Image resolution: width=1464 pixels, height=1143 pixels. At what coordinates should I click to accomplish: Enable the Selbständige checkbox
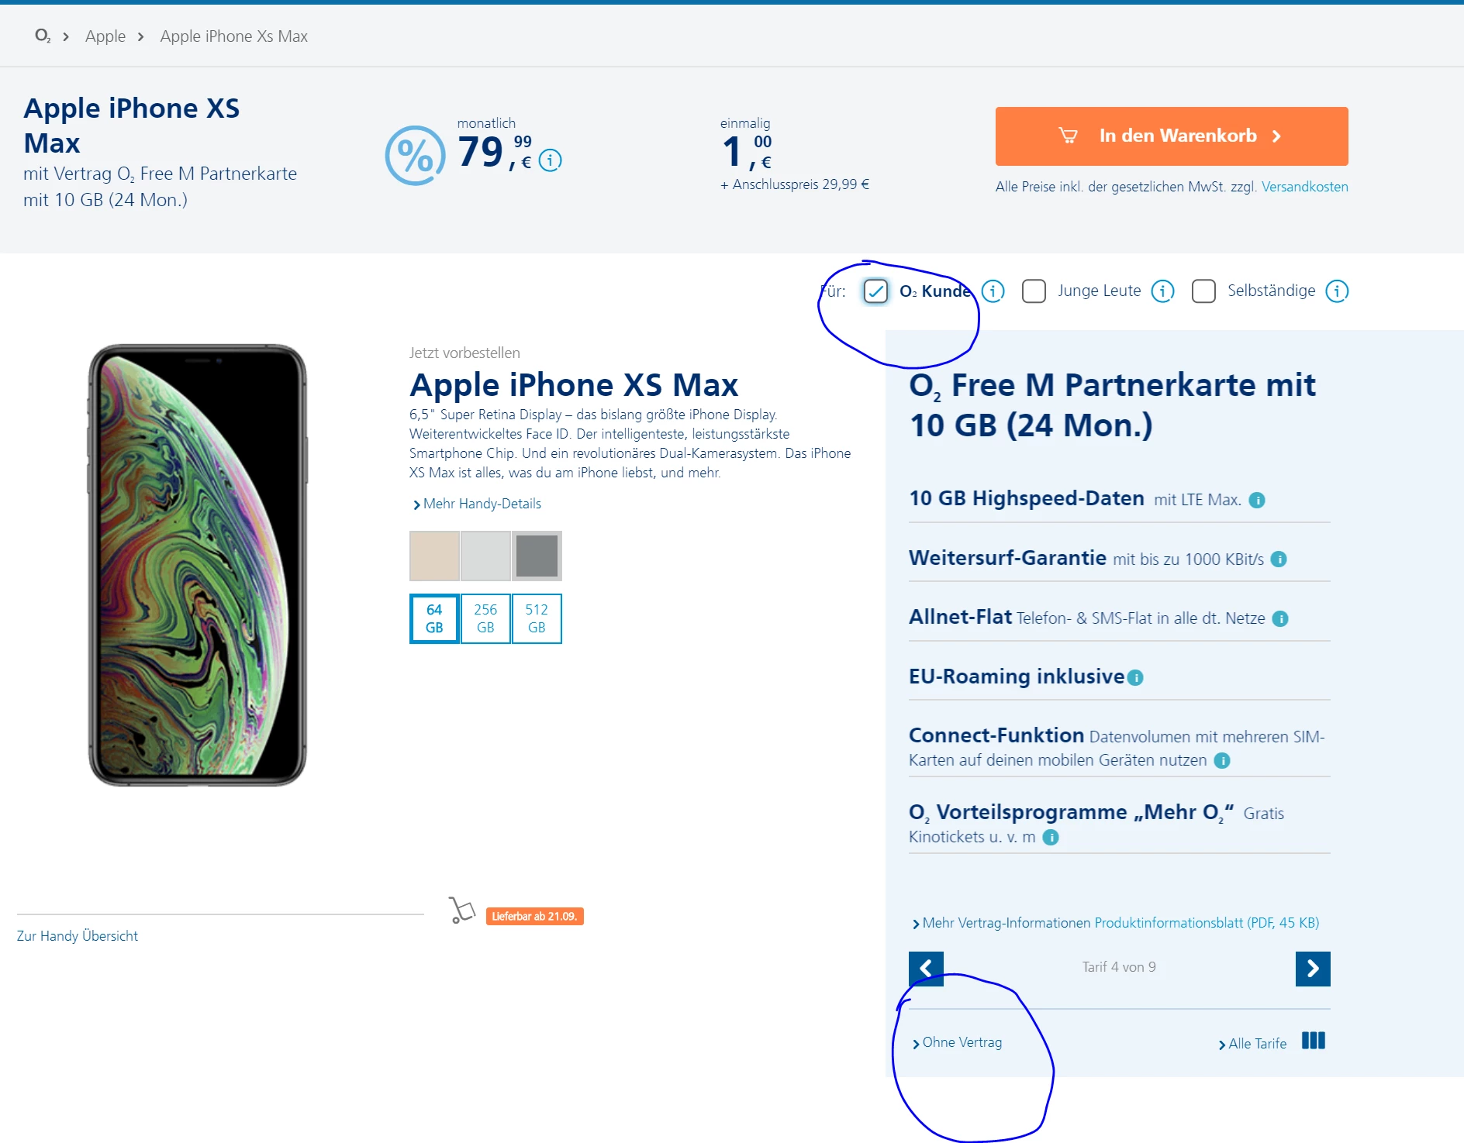coord(1203,291)
